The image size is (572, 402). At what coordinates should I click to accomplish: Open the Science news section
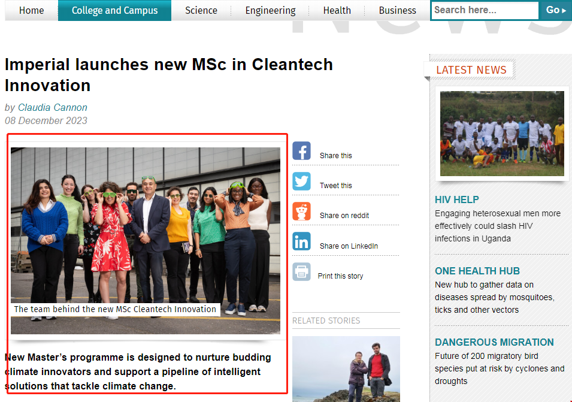click(x=201, y=10)
